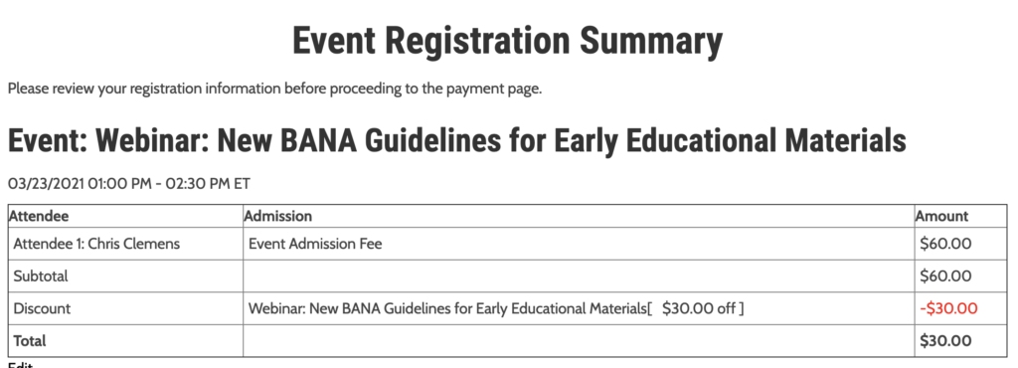This screenshot has height=368, width=1018.
Task: Click the Edit link below the table
Action: tap(20, 364)
